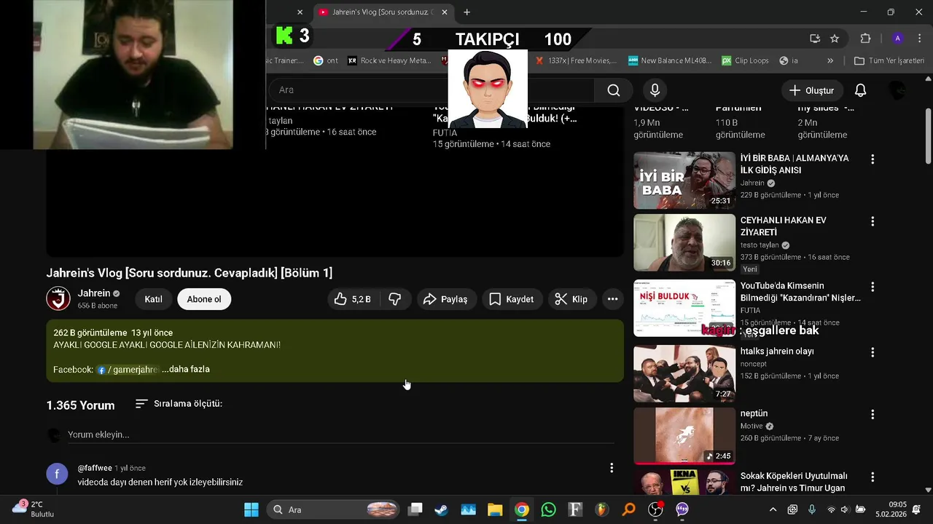Screen dimensions: 933x524
Task: Open the Jahrein channel avatar
Action: pyautogui.click(x=58, y=298)
